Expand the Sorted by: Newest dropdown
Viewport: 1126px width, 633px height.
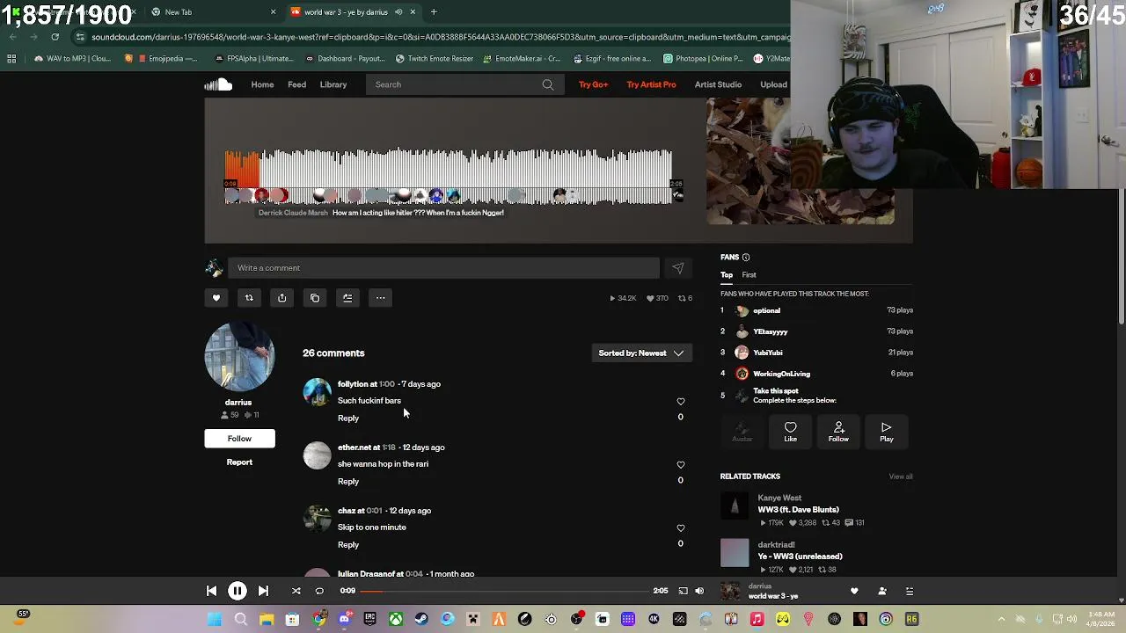pyautogui.click(x=640, y=353)
